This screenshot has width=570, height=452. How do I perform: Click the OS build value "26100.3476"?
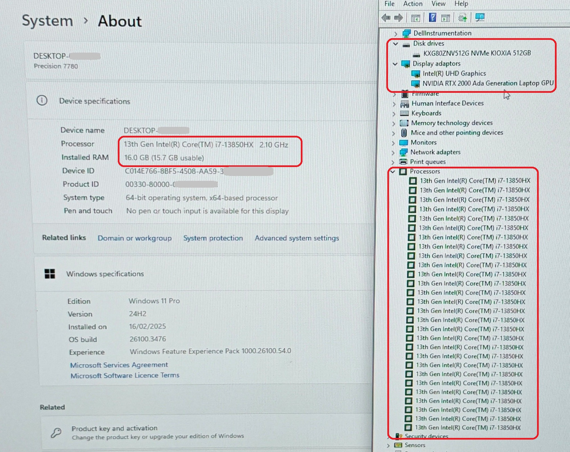pyautogui.click(x=148, y=339)
